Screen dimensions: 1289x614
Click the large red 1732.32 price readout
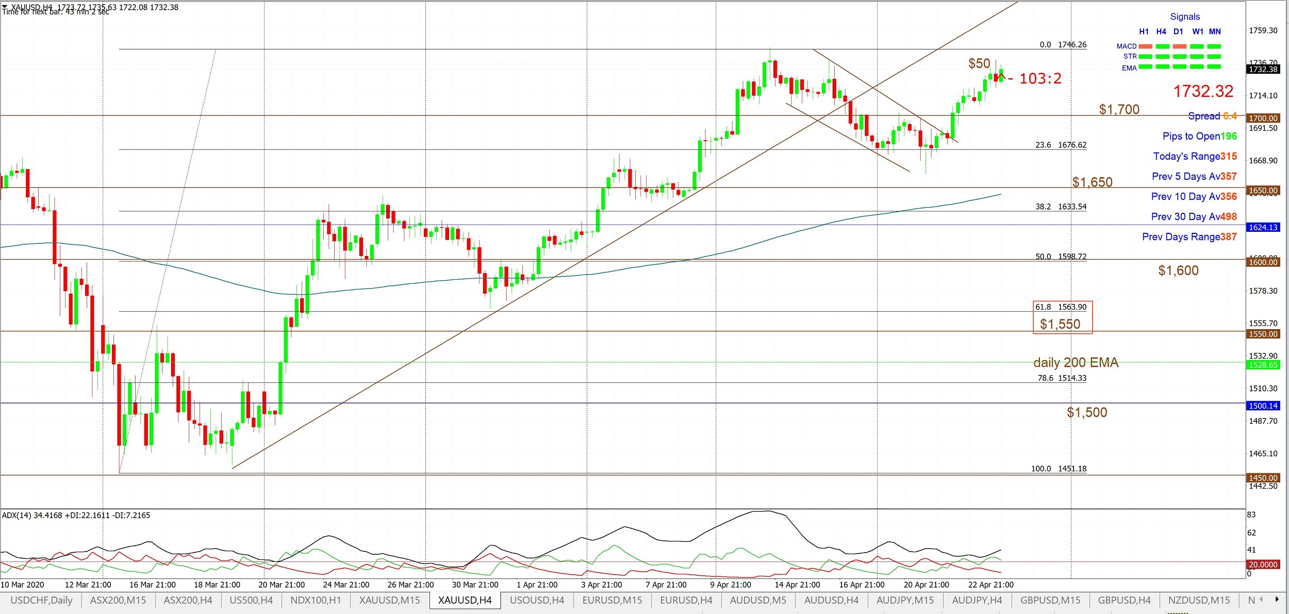[x=1203, y=91]
